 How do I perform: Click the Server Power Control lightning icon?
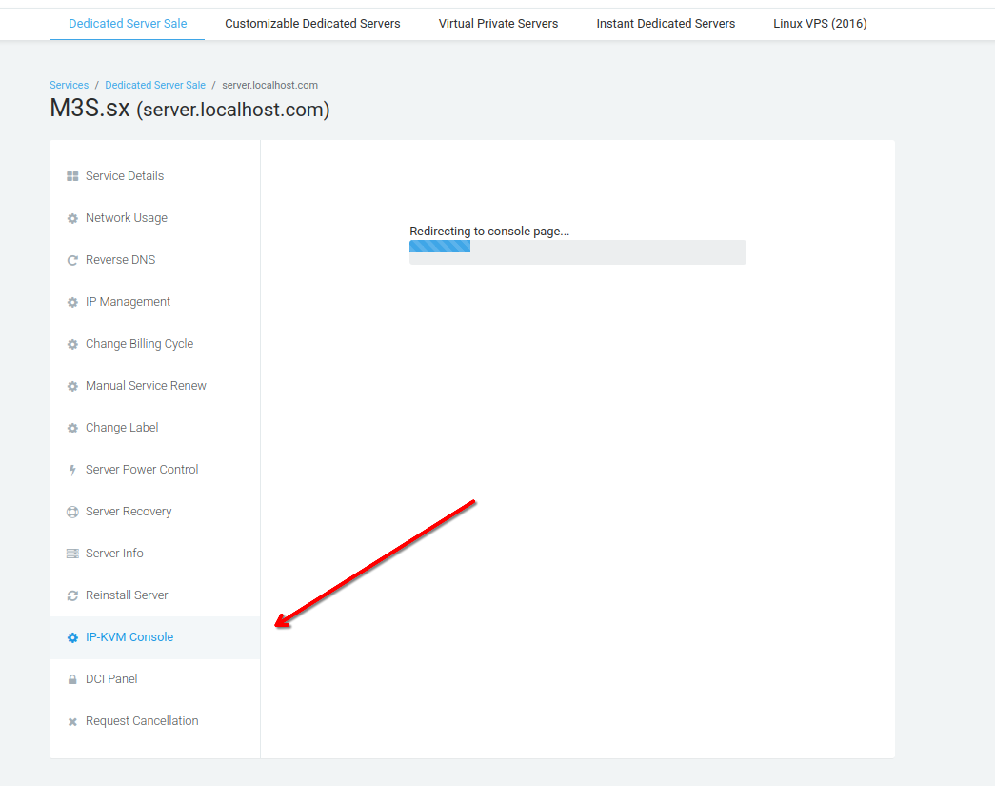72,470
